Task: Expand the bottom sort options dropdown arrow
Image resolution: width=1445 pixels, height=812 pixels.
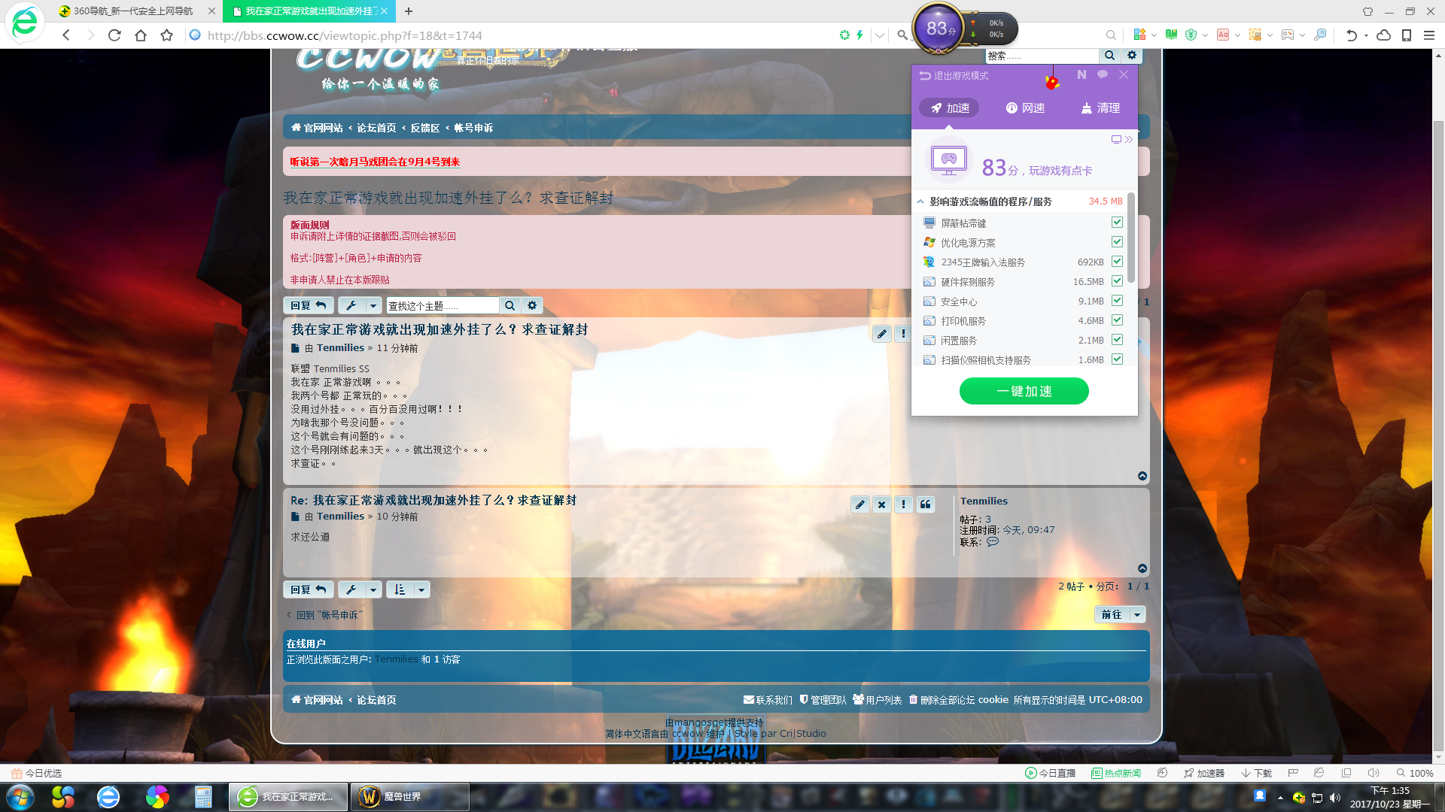Action: (x=421, y=589)
